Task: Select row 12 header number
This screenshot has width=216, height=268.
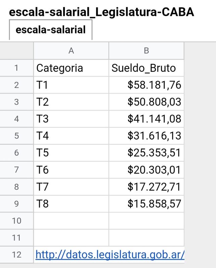Action: pos(16,255)
